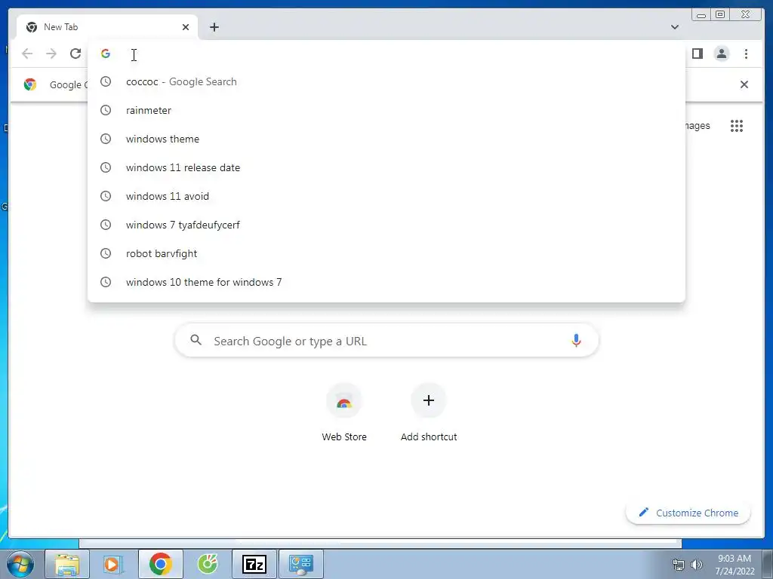Go back with the back arrow
The image size is (773, 579).
click(27, 54)
